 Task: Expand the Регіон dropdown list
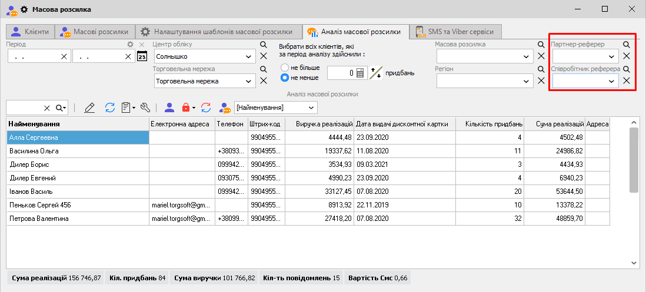pos(527,81)
